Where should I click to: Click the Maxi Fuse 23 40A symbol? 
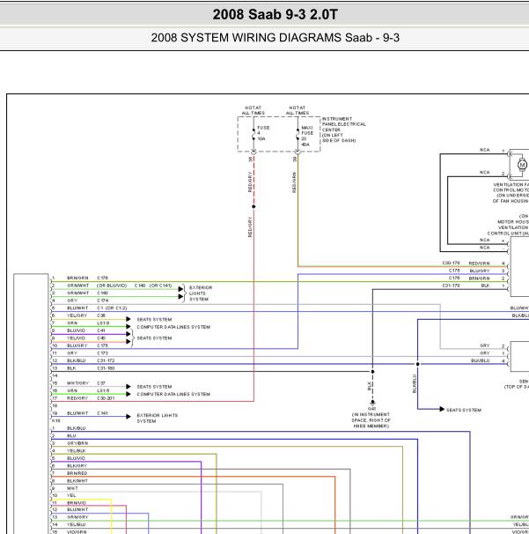(x=298, y=134)
